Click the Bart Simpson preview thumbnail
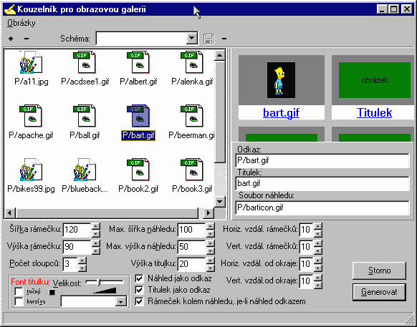This screenshot has height=327, width=417. tap(281, 80)
